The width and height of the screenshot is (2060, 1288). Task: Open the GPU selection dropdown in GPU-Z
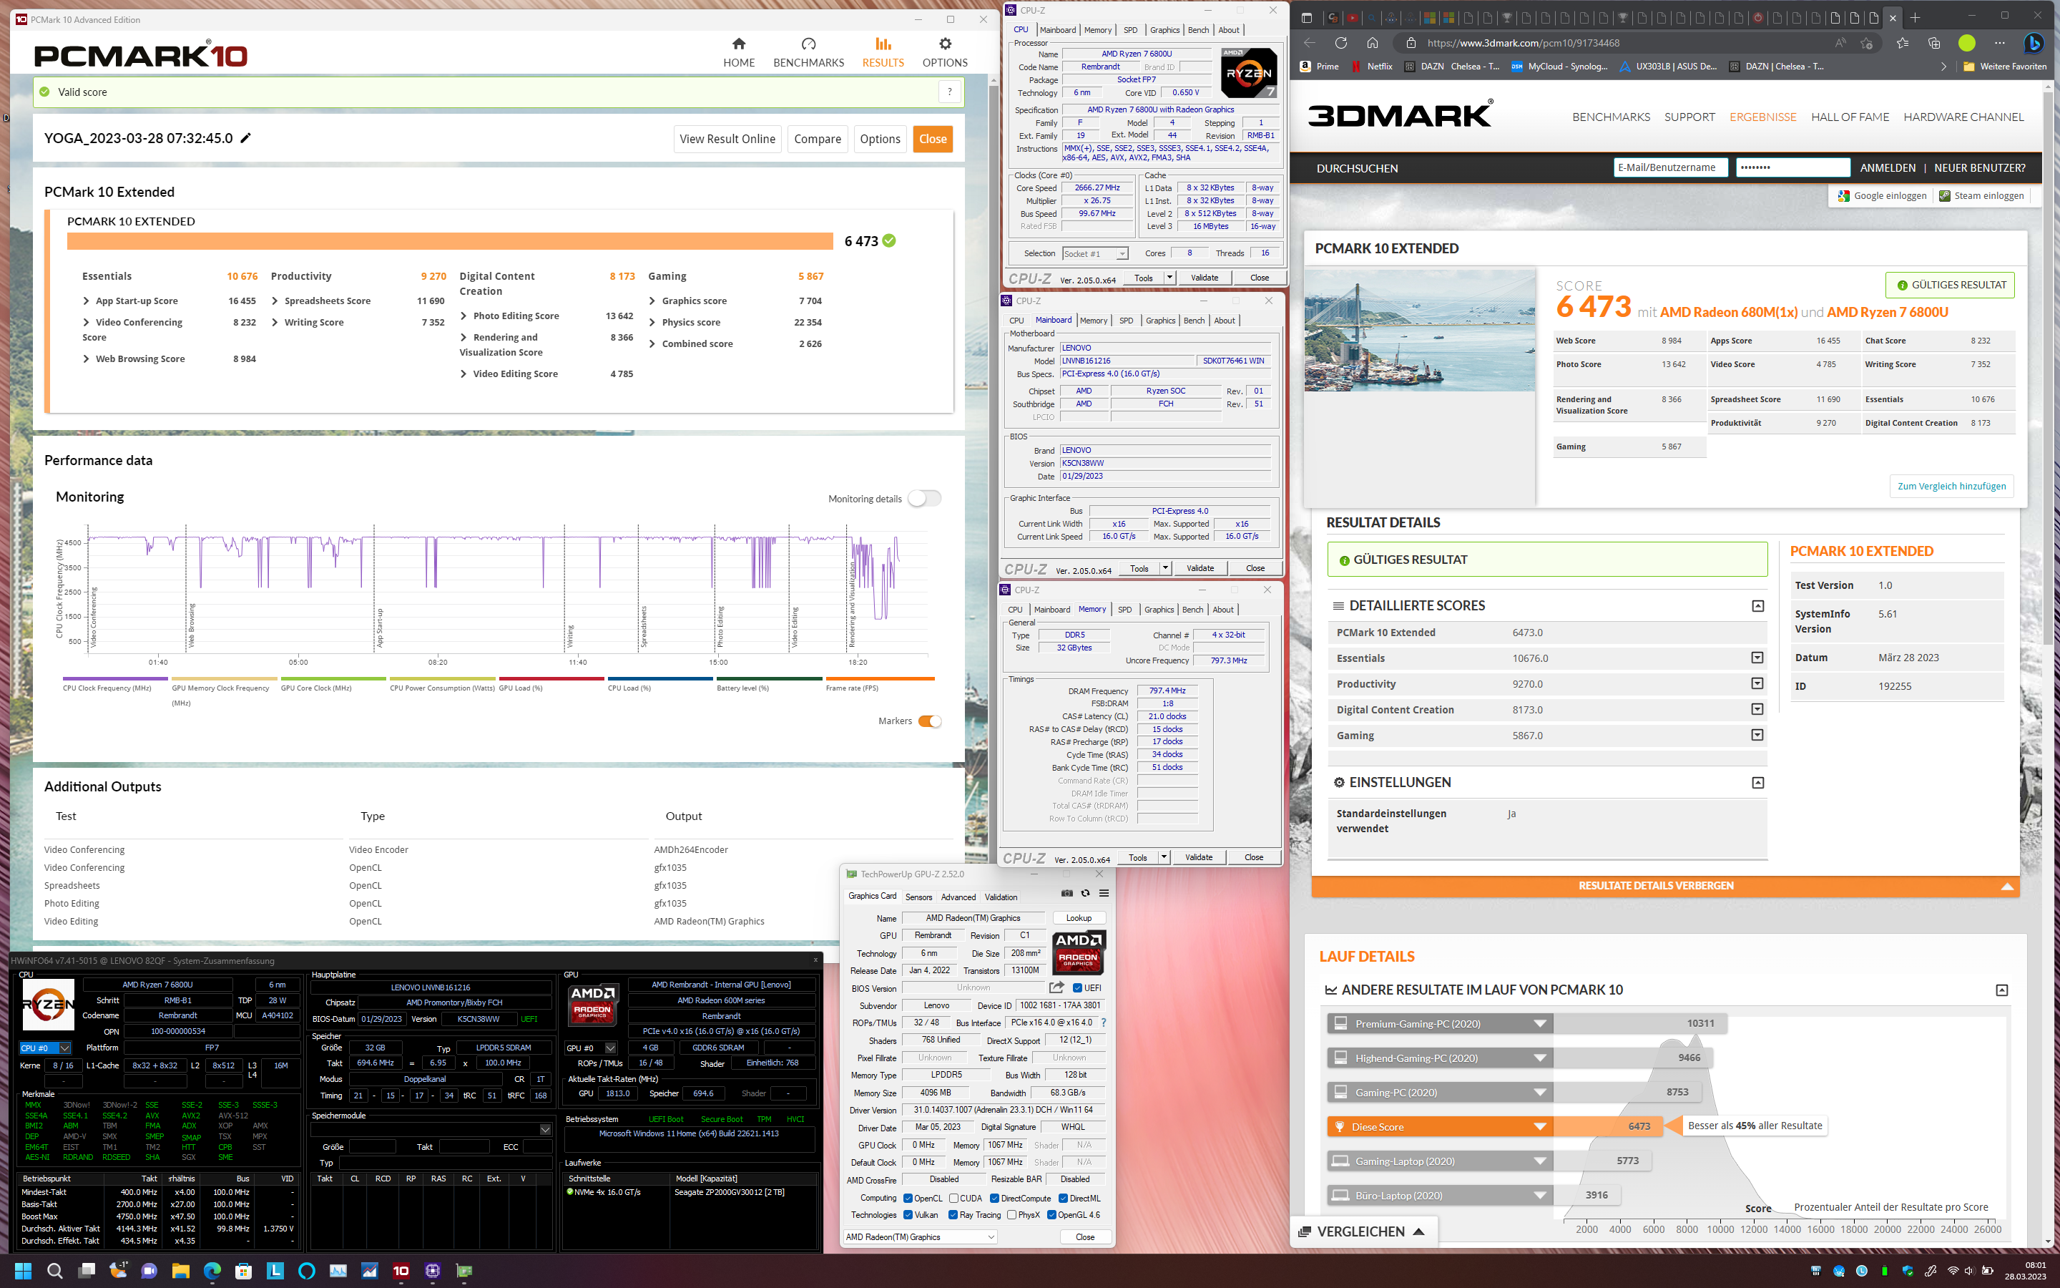pos(920,1237)
